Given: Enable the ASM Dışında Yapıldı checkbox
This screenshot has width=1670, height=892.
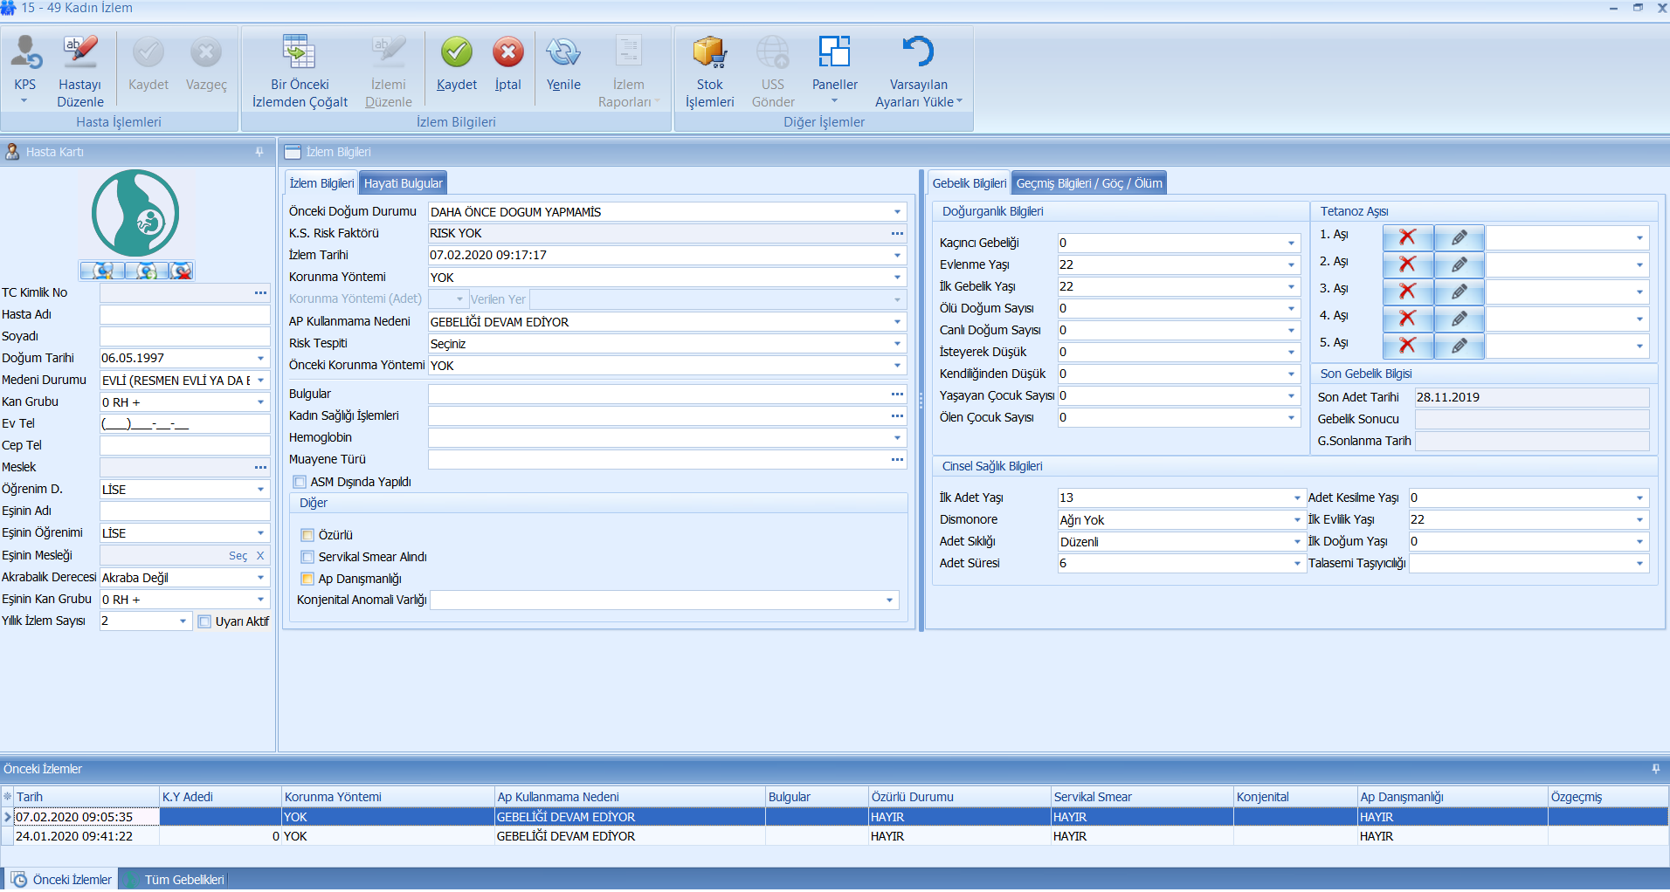Looking at the screenshot, I should click(x=300, y=482).
